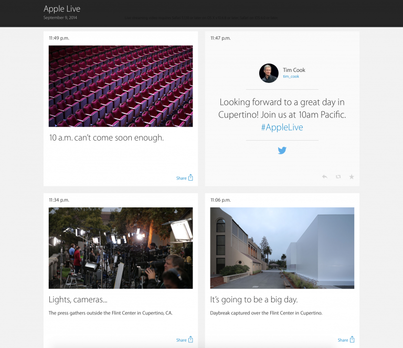Image resolution: width=403 pixels, height=348 pixels.
Task: Follow the #AppleLive hashtag link
Action: pyautogui.click(x=282, y=128)
